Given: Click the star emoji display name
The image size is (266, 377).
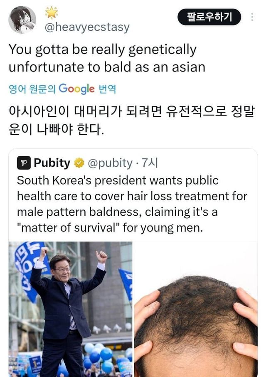Looking at the screenshot, I should 52,12.
